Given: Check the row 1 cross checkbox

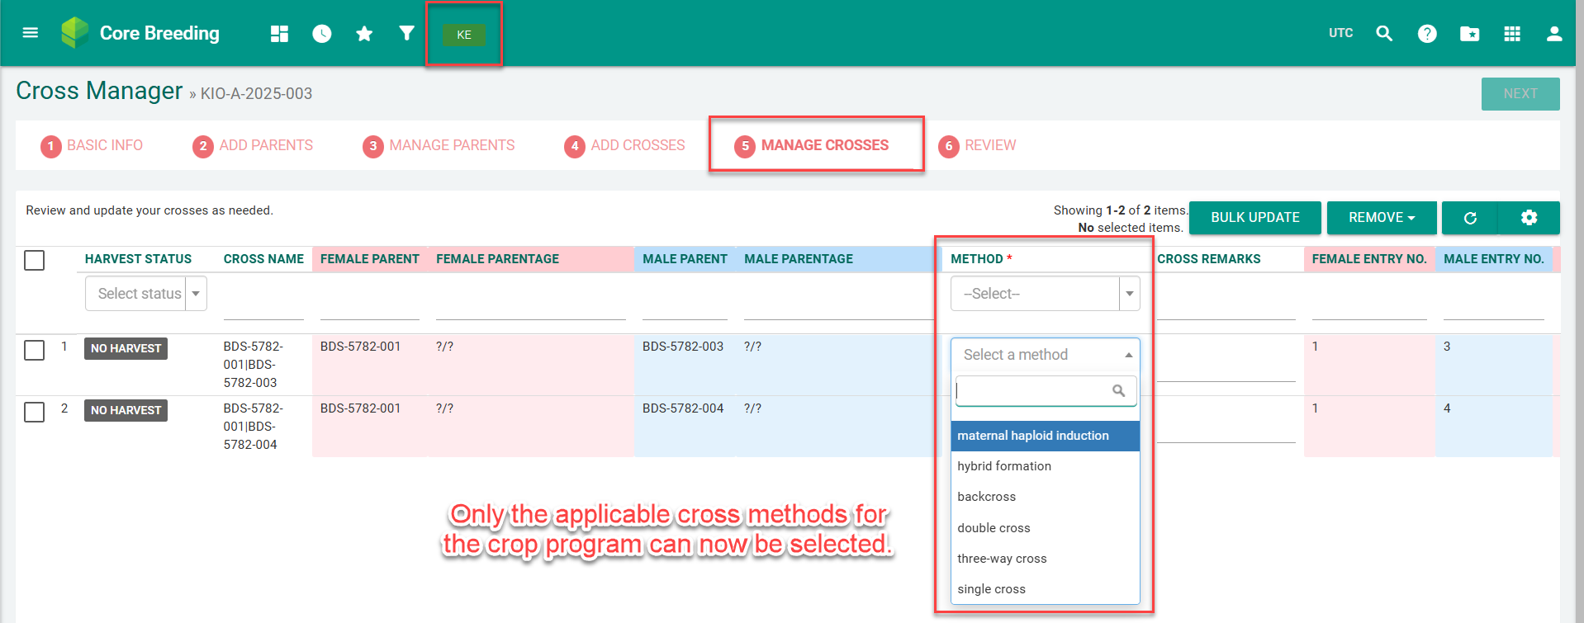Looking at the screenshot, I should (x=35, y=350).
